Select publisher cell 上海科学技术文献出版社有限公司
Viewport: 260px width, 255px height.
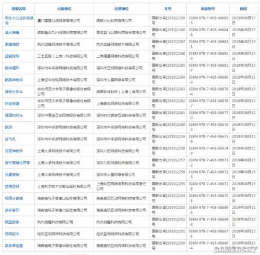tap(64, 186)
